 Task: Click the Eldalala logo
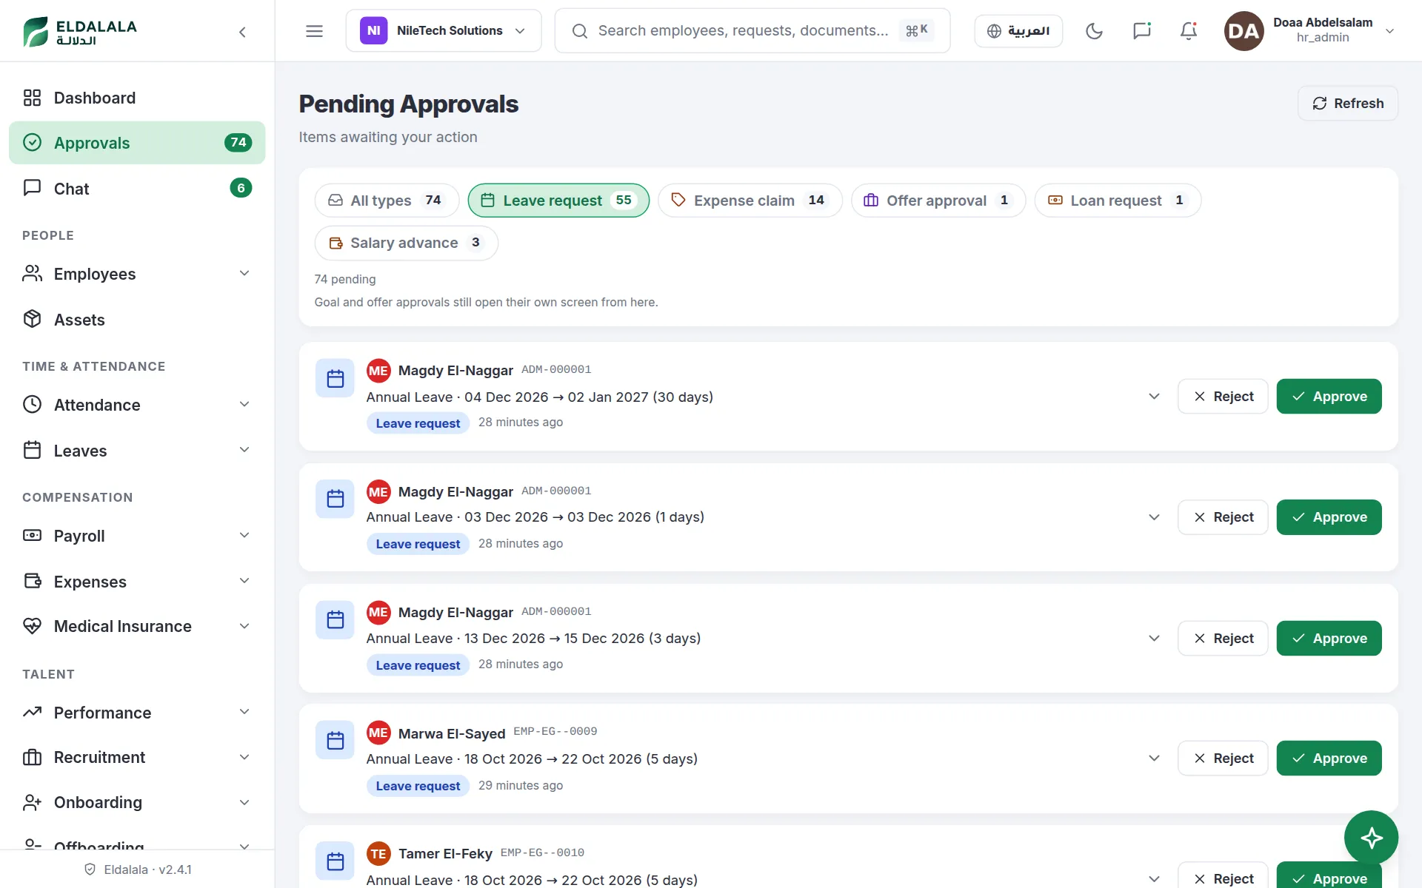[80, 32]
